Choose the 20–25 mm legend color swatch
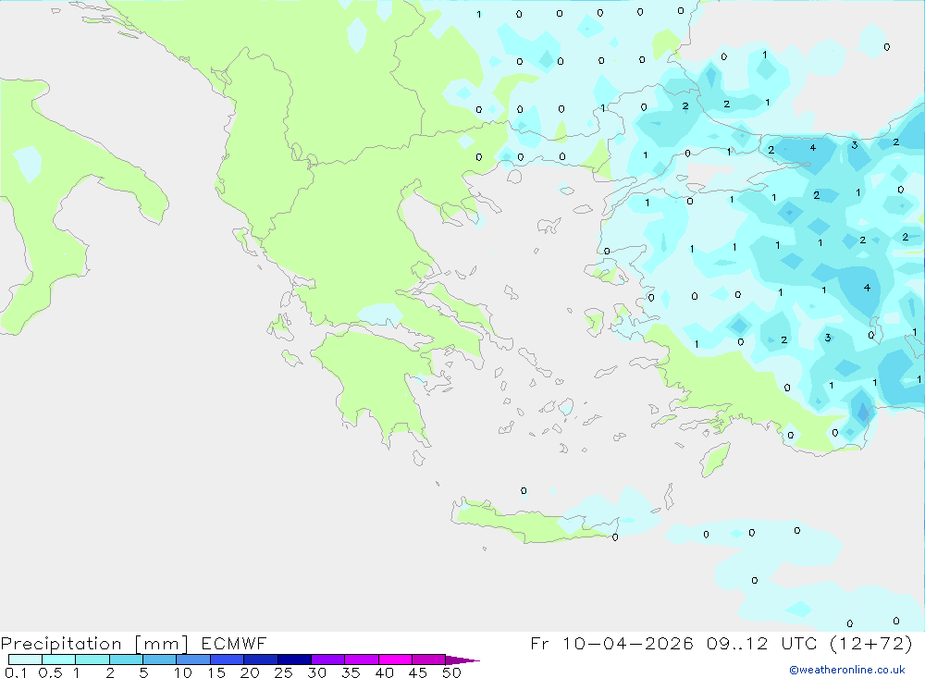Viewport: 925px width, 678px height. [x=261, y=660]
